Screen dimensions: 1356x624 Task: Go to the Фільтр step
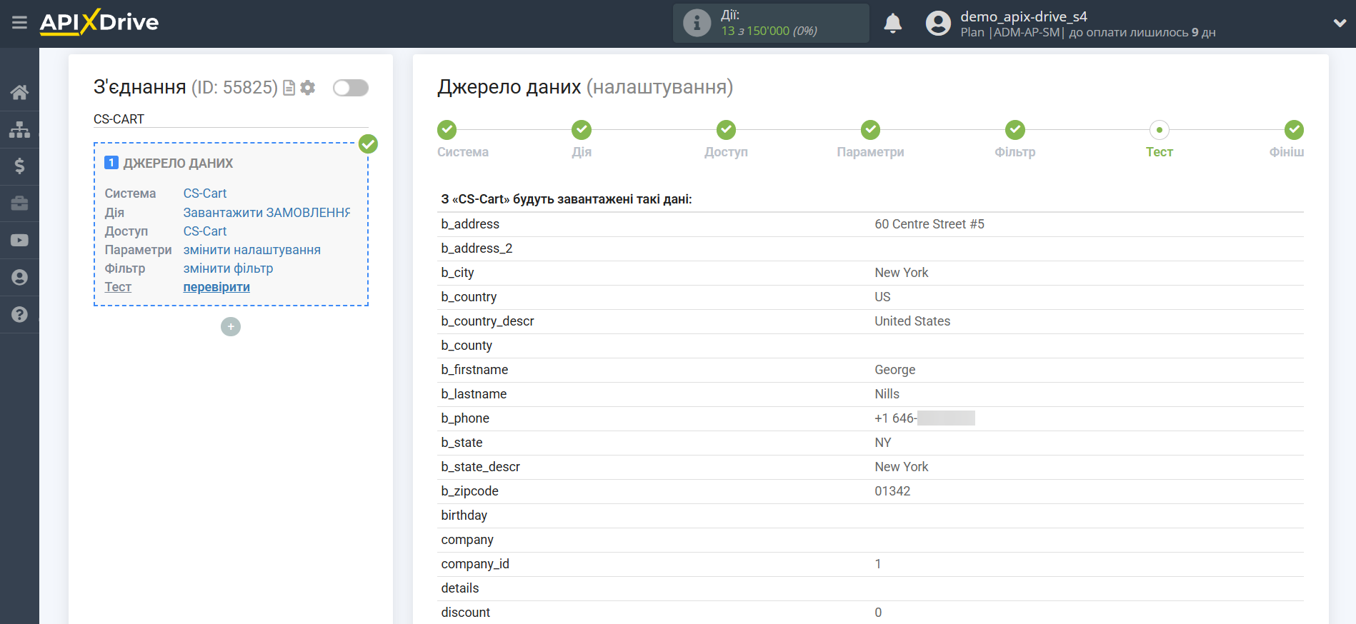click(x=1014, y=152)
